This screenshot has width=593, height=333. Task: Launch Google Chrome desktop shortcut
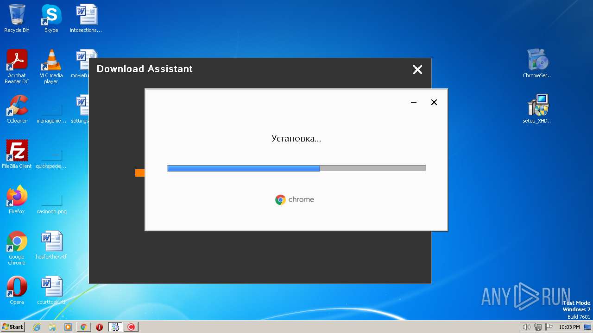(17, 248)
